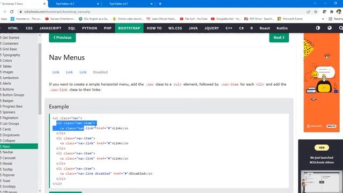Go to the PHP tutorial menu
343x193 pixels.
pos(108,28)
